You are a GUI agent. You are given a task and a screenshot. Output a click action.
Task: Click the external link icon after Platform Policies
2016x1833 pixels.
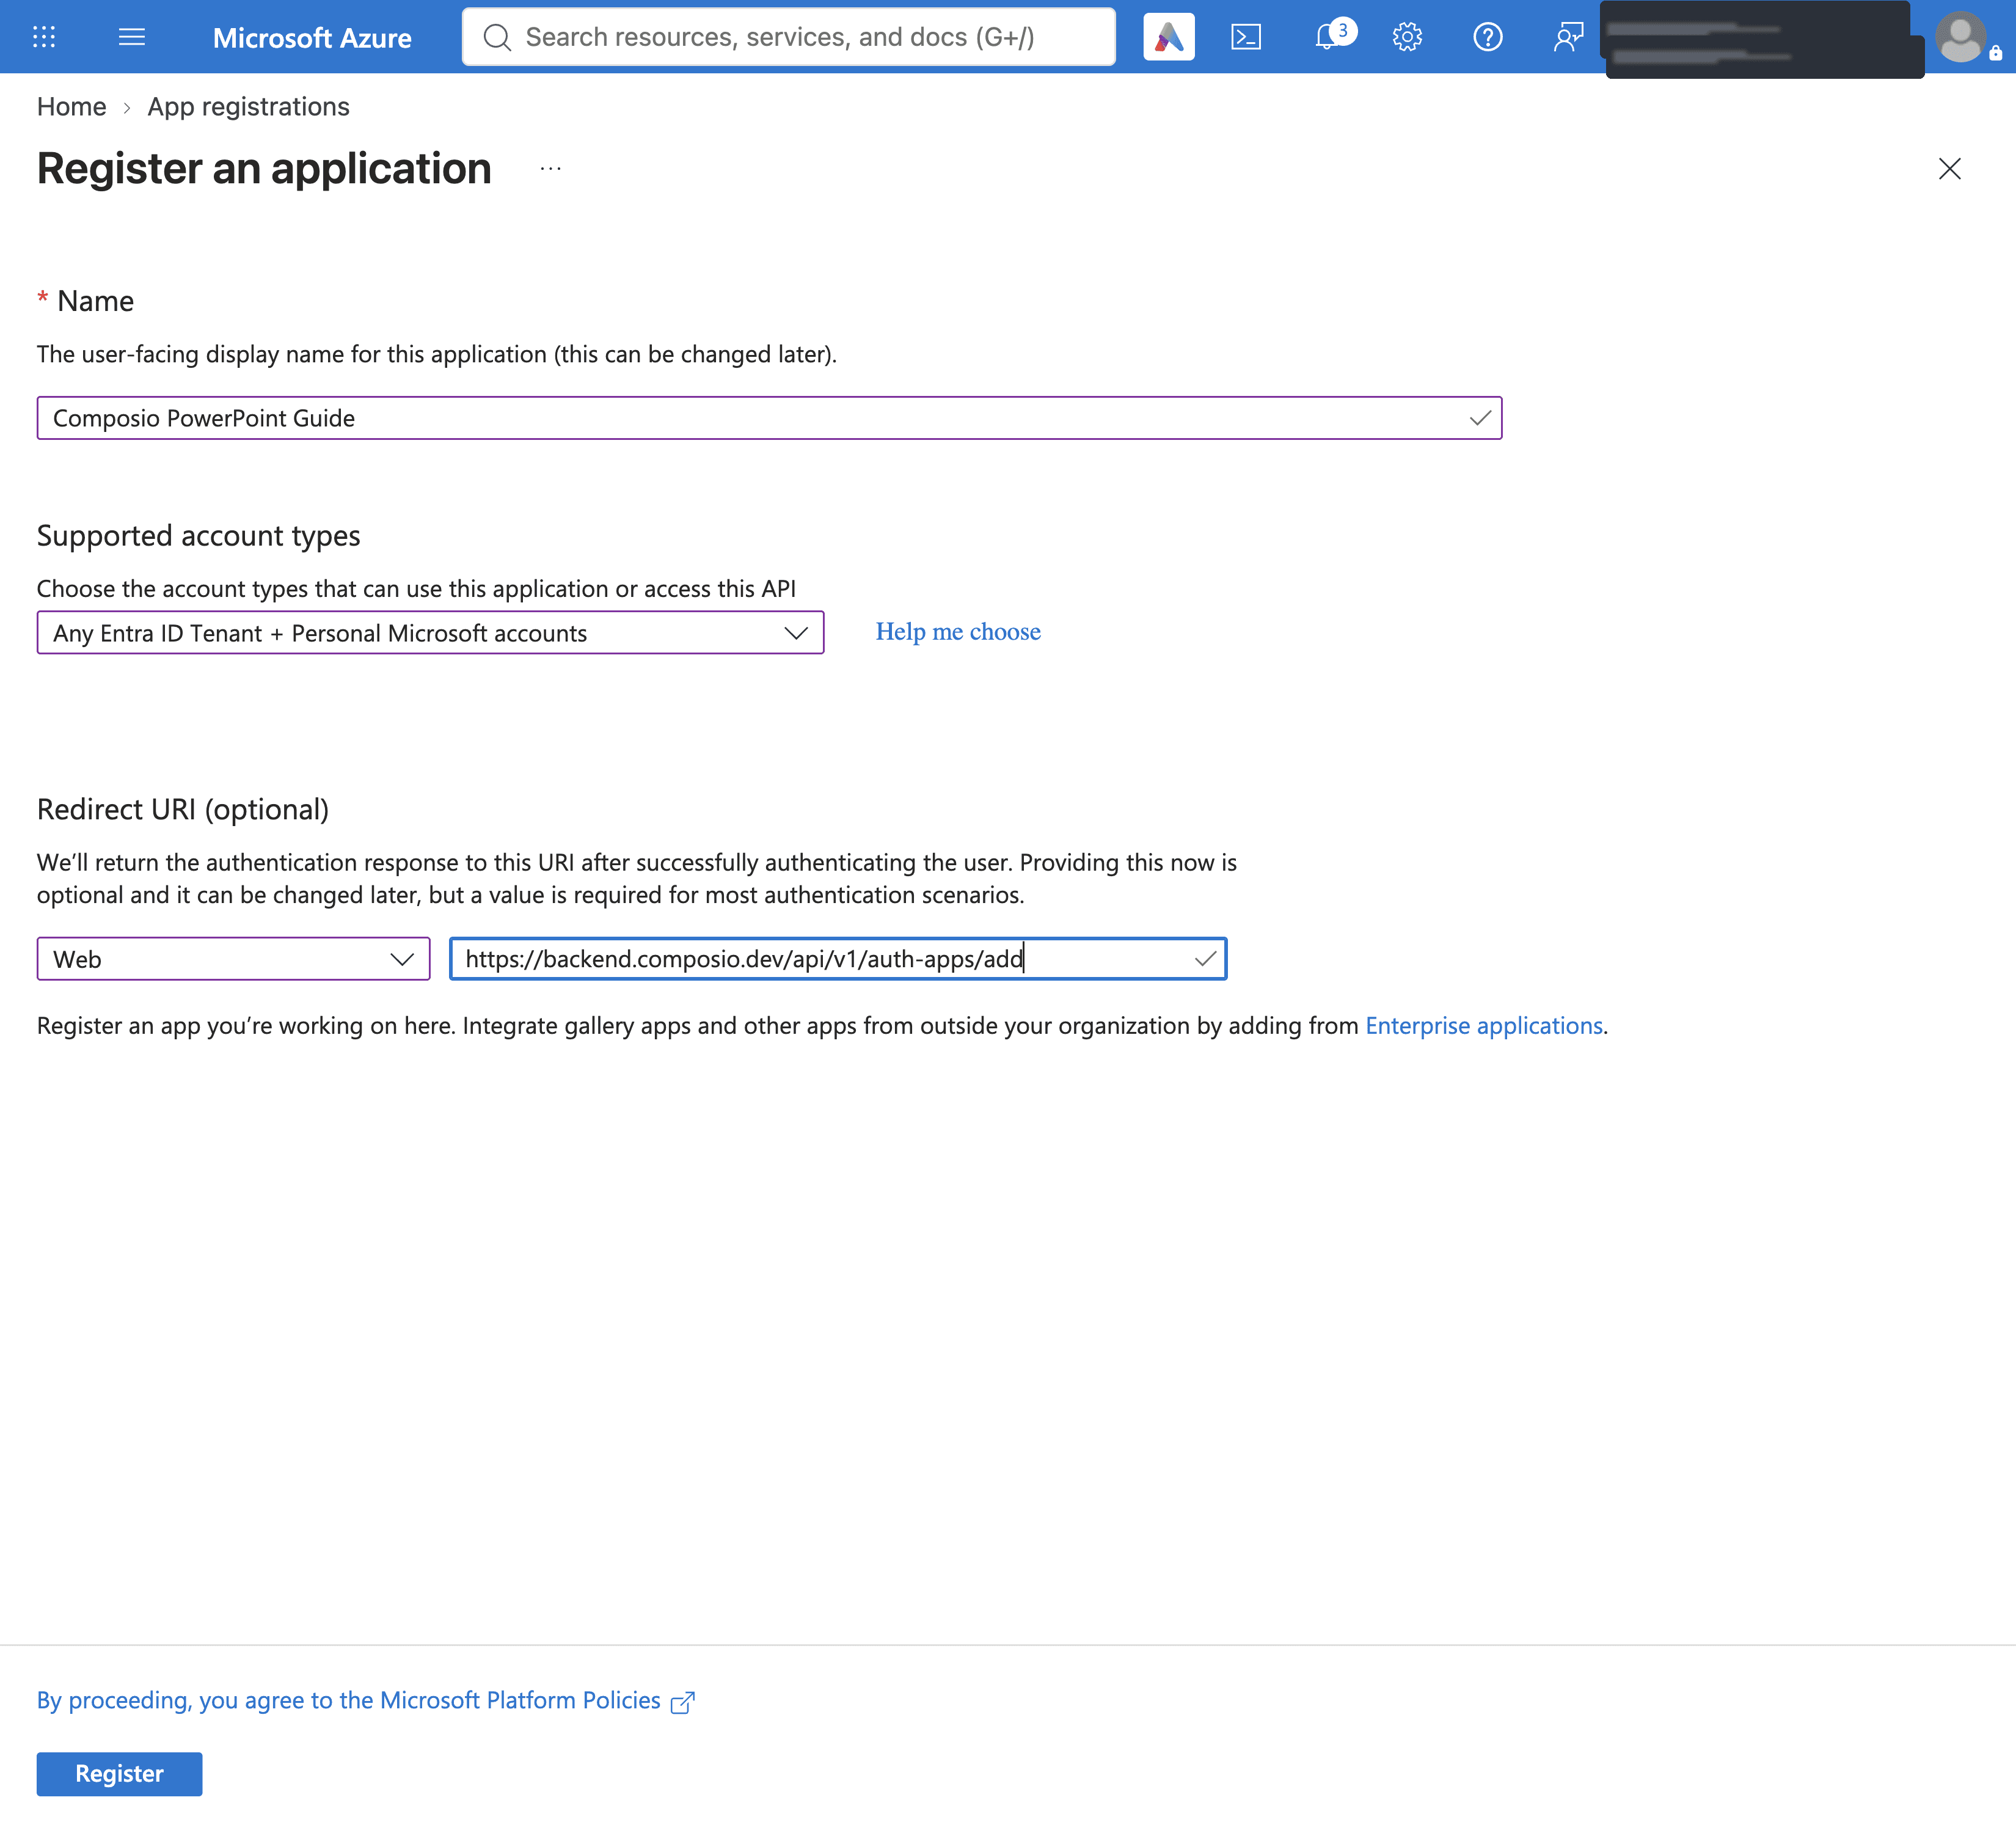683,1702
